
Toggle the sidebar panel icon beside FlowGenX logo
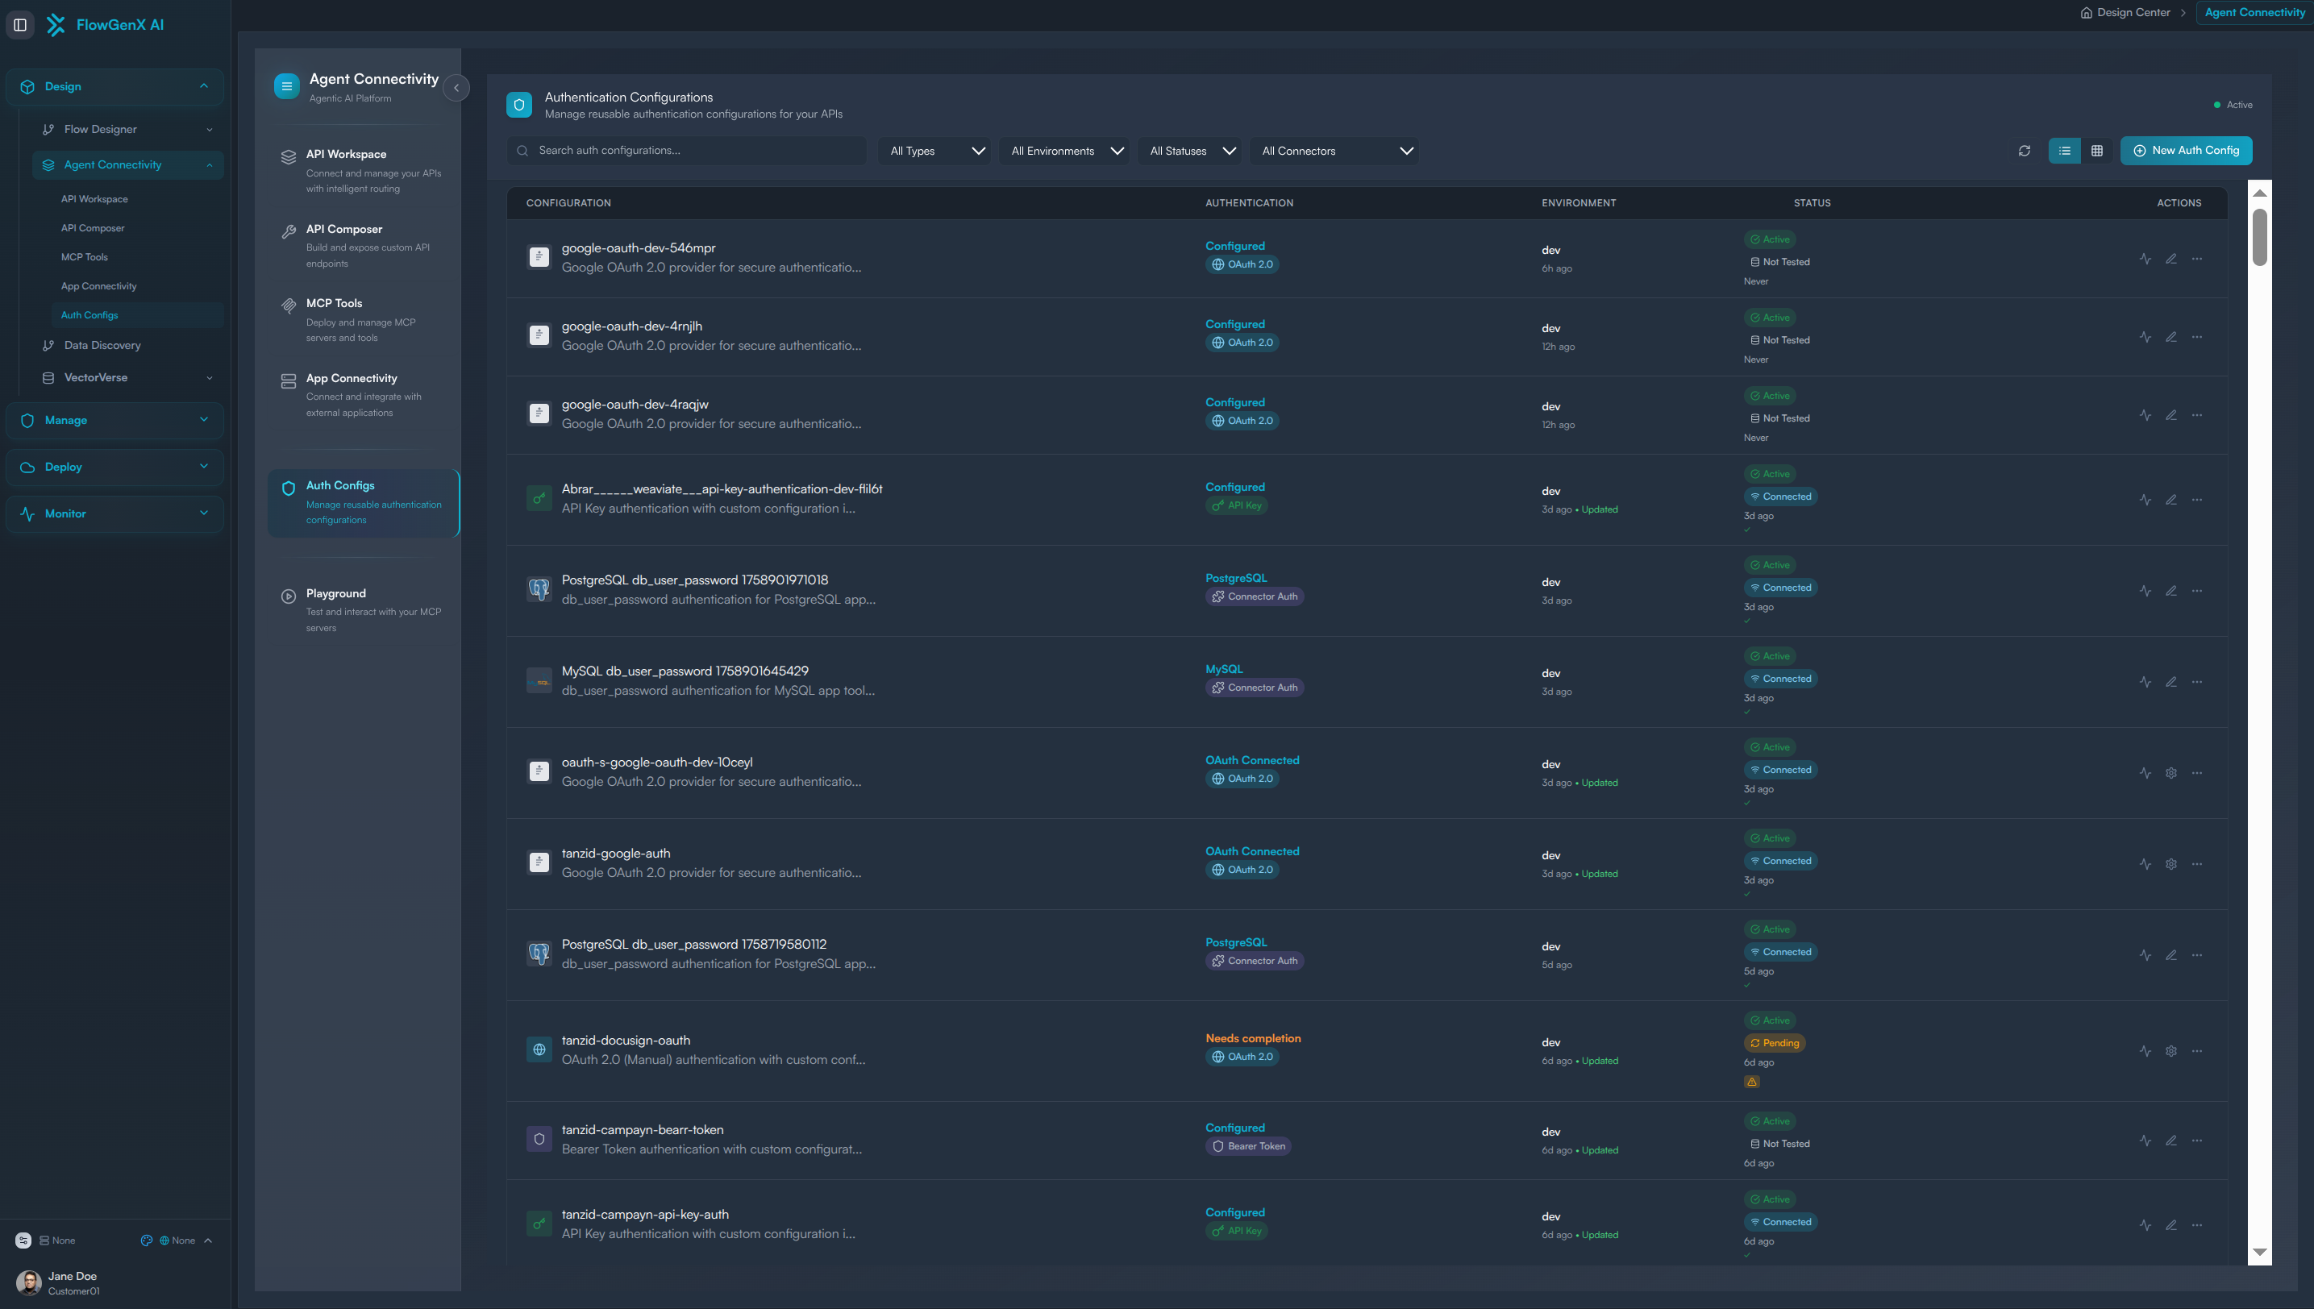(x=20, y=25)
